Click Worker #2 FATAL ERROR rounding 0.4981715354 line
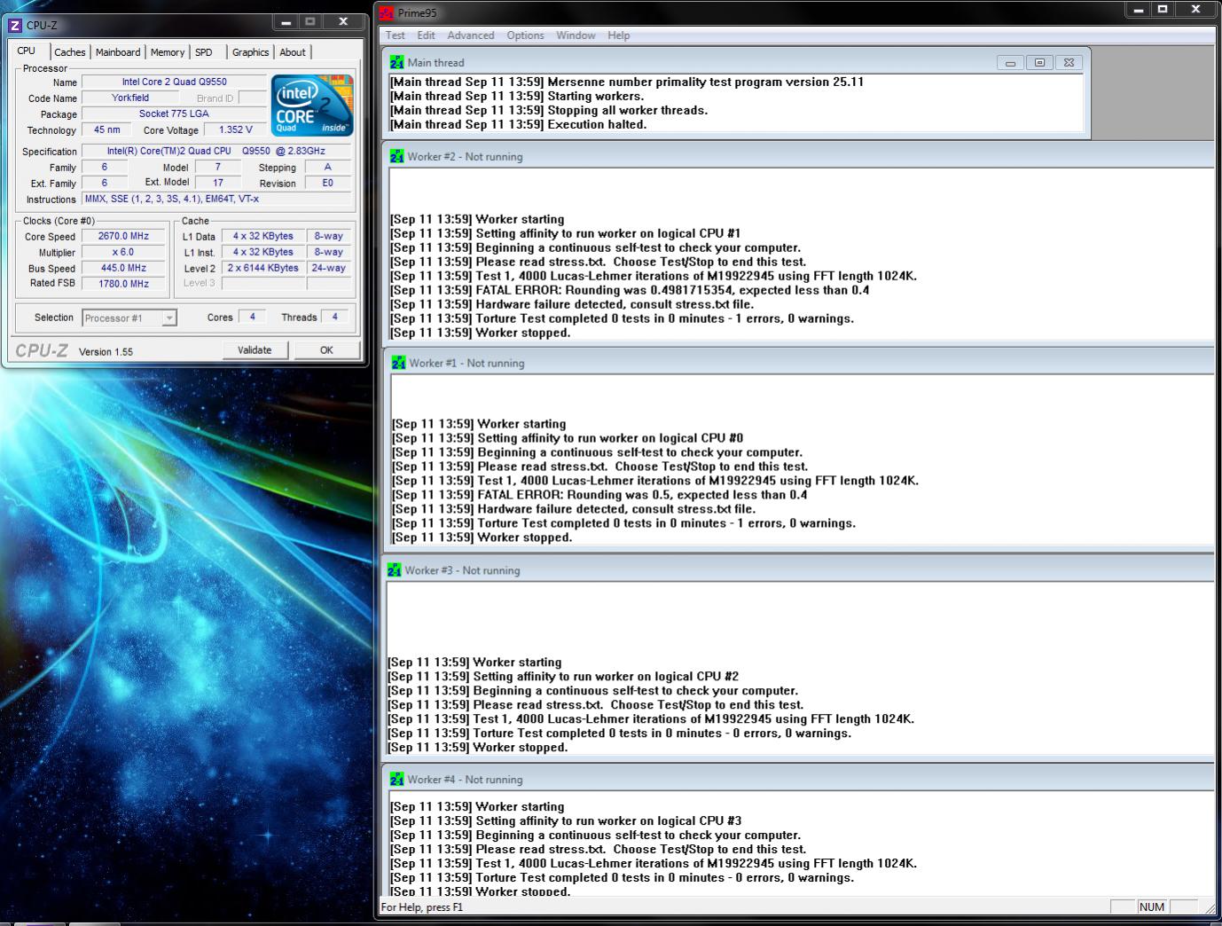This screenshot has width=1222, height=926. 630,290
